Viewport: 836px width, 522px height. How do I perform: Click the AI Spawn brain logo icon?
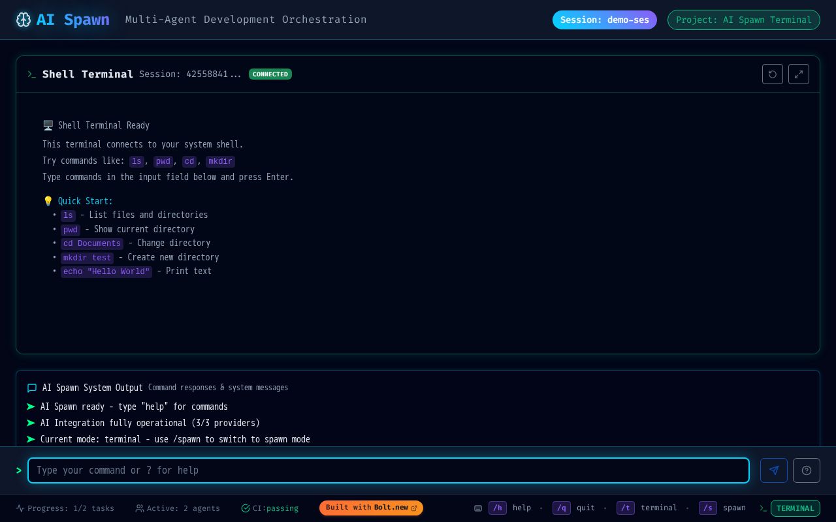(24, 20)
